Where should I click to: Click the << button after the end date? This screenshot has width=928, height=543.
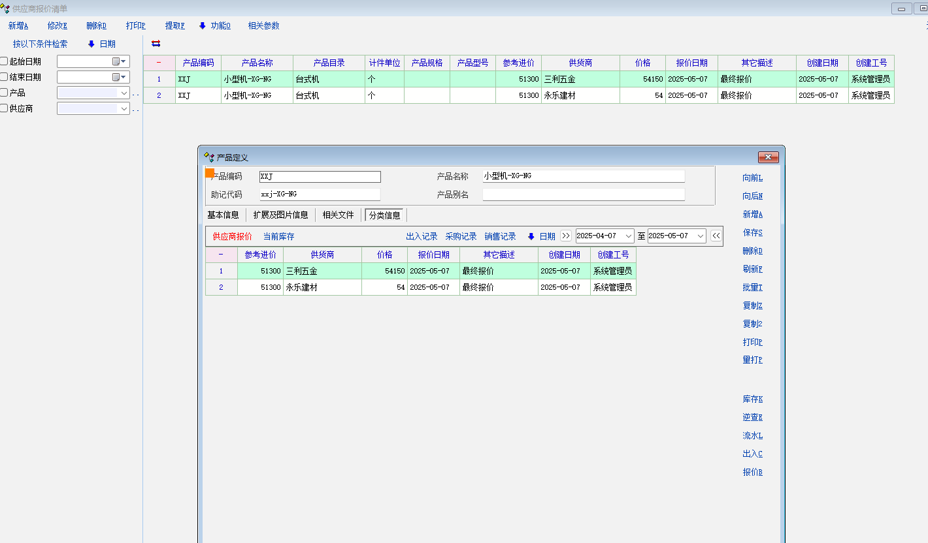click(716, 236)
